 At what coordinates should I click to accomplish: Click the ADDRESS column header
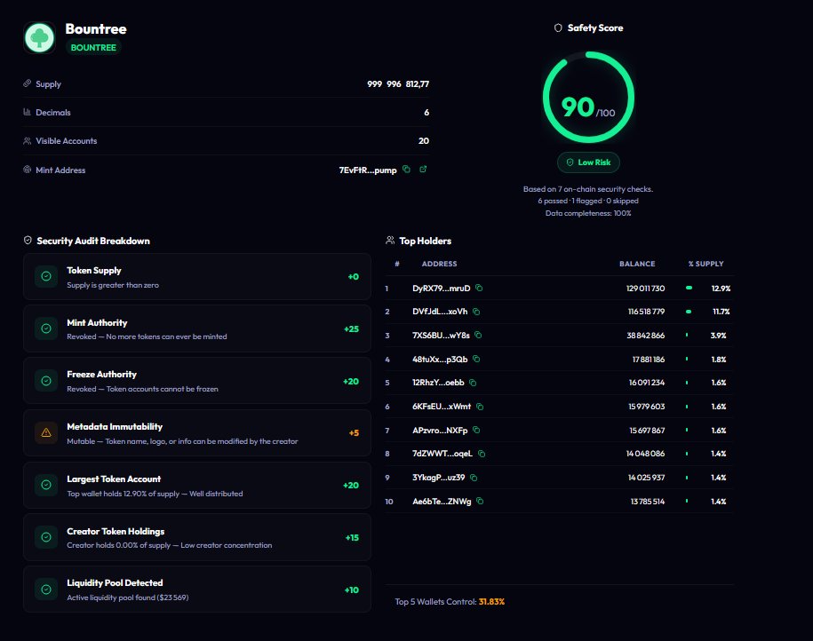coord(439,264)
